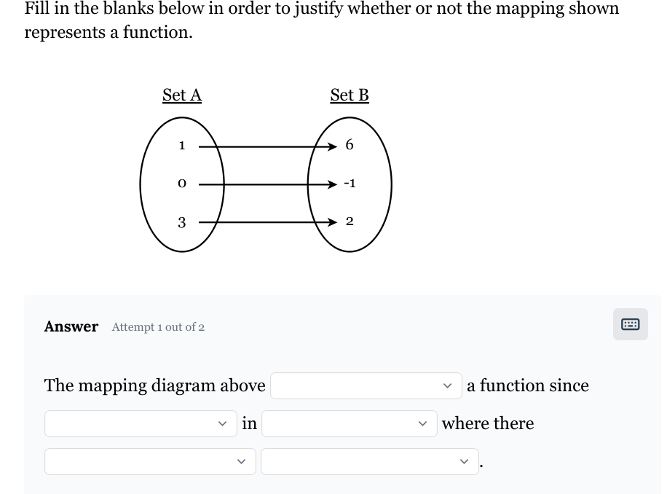Select the number 0 in Set A
667x494 pixels.
click(x=181, y=183)
